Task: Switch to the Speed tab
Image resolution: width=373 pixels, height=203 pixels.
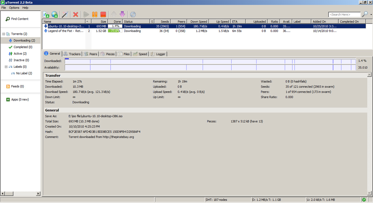Action: (140, 54)
